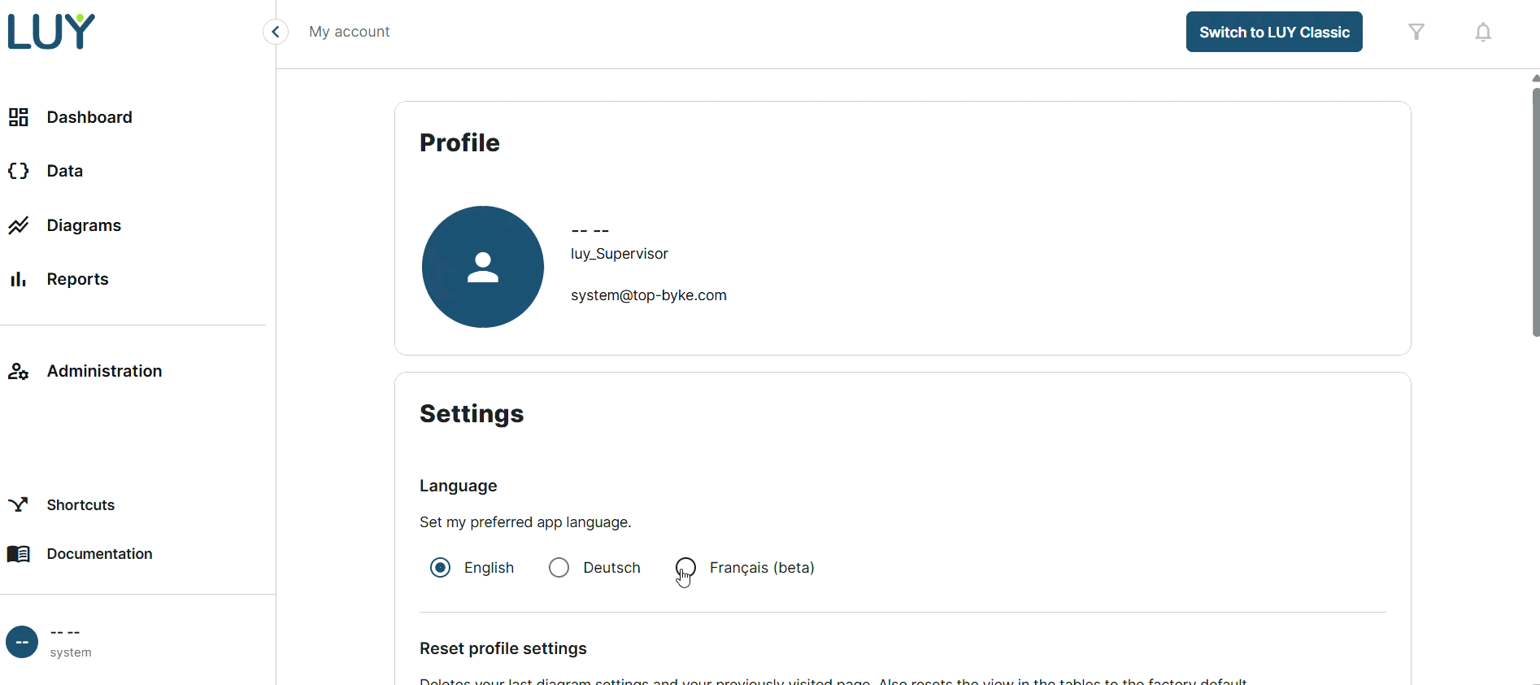
Task: Open the Documentation link
Action: coord(99,554)
